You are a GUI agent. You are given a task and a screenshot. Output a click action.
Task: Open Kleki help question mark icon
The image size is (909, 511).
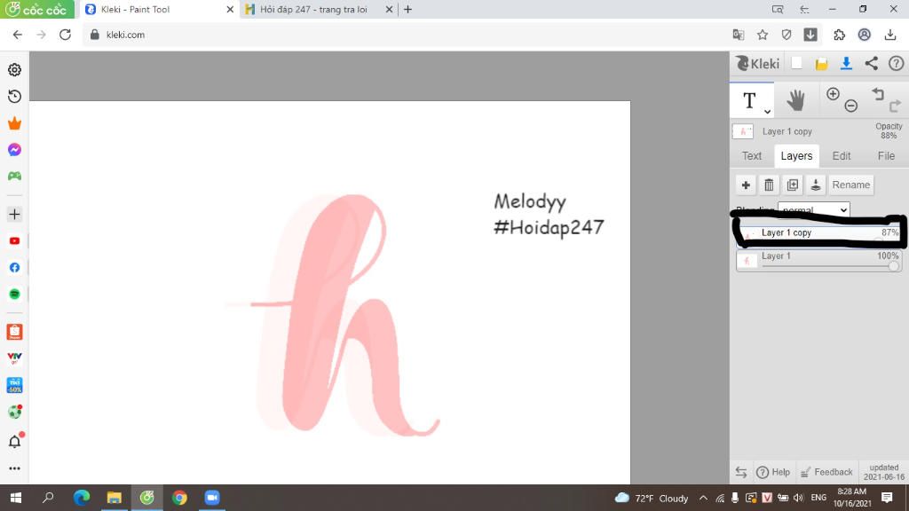click(x=897, y=64)
